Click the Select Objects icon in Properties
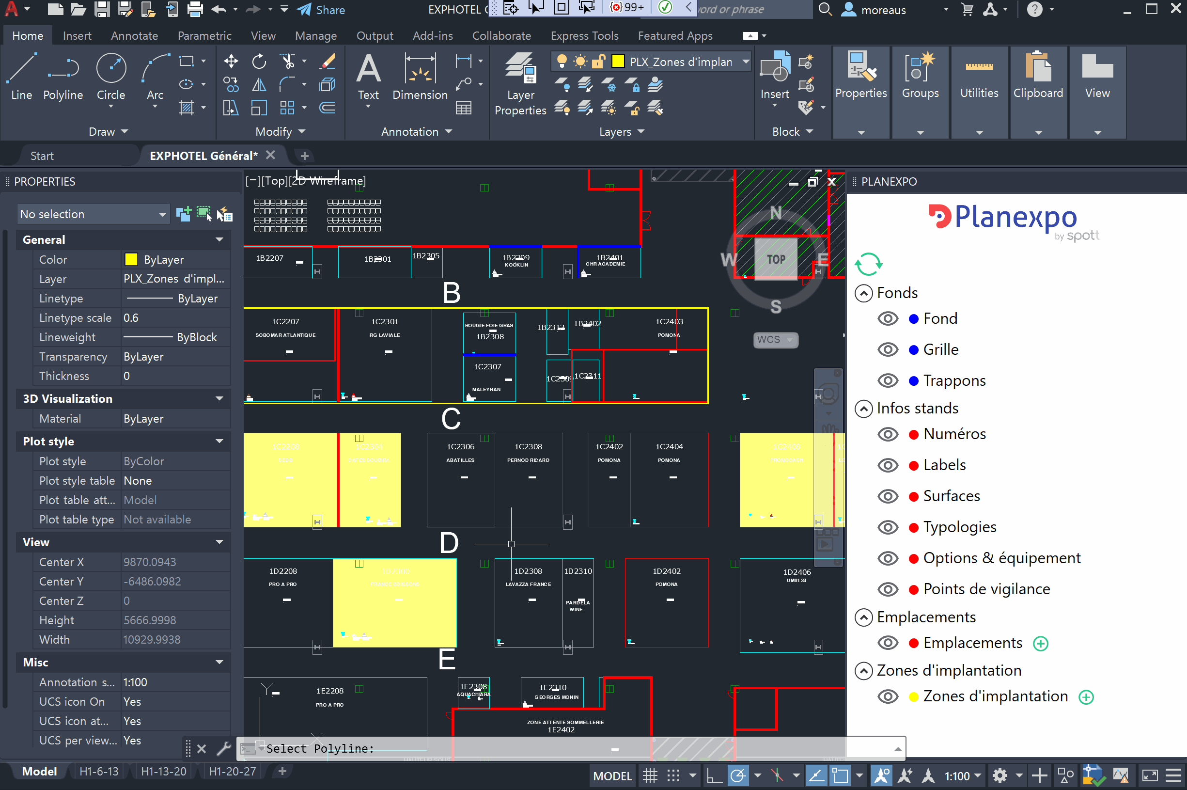 [204, 214]
